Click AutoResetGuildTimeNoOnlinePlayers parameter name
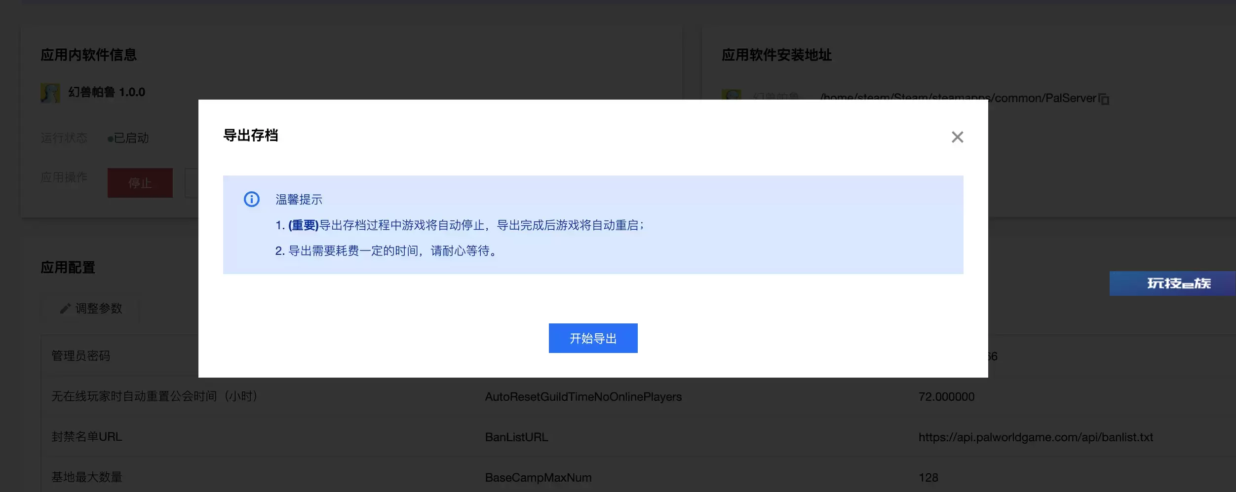 coord(583,397)
